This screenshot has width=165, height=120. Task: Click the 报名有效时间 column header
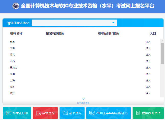coord(55,33)
